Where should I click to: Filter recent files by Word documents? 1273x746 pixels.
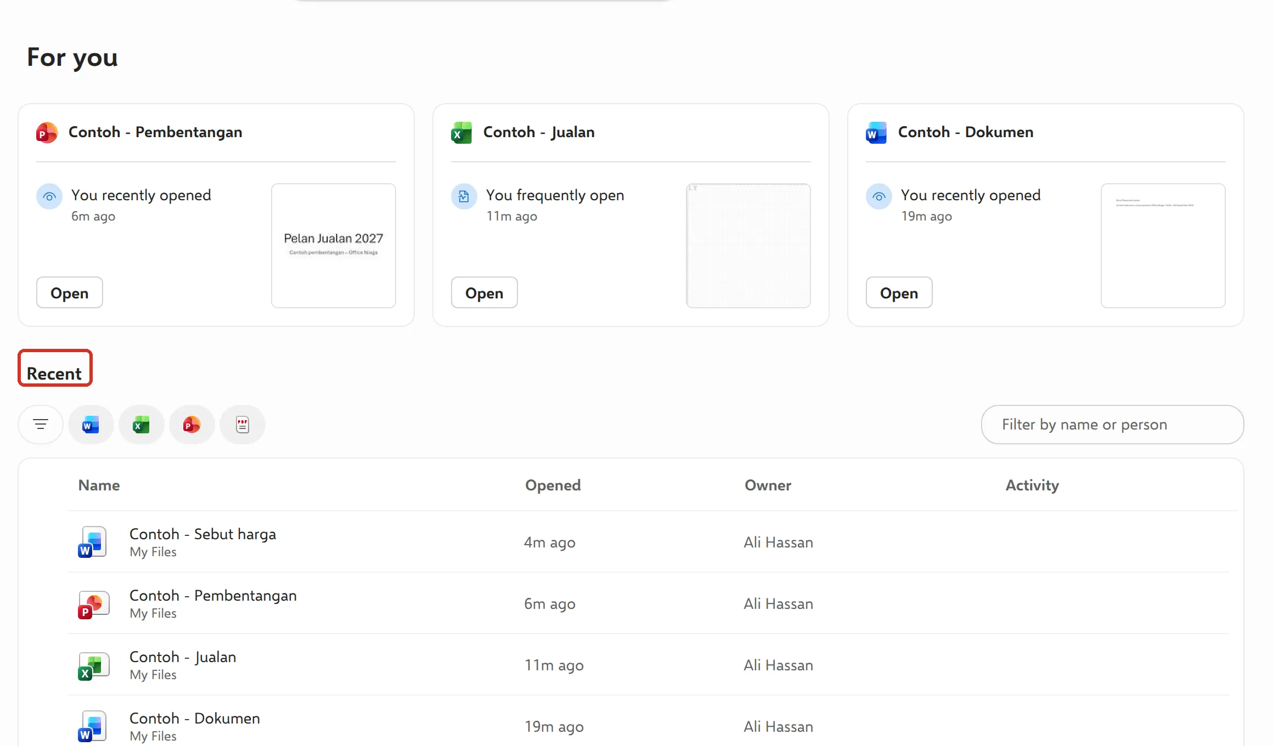point(91,425)
